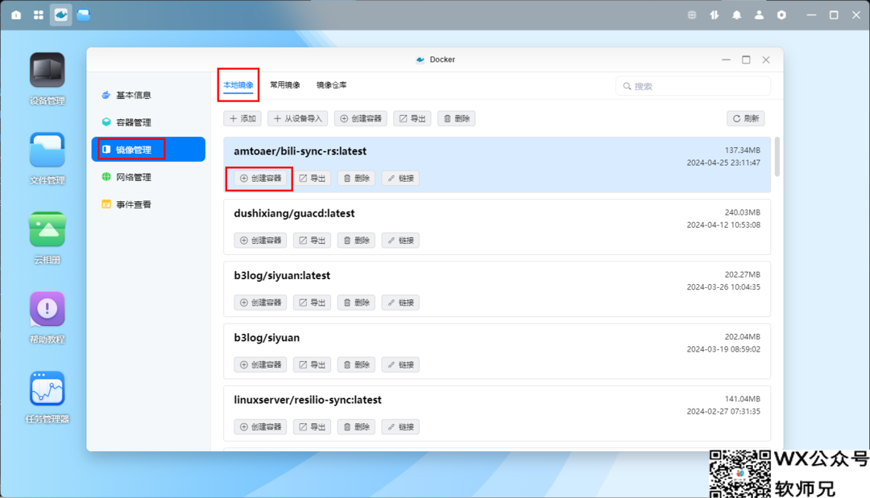Go to 基本信息 in Docker sidebar

[x=149, y=95]
